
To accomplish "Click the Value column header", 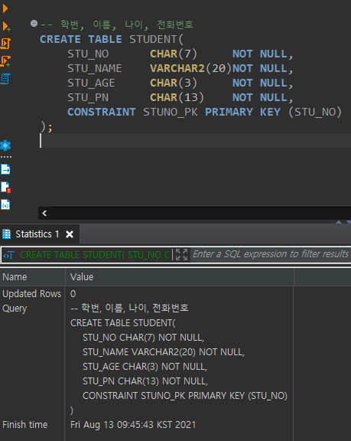I will (180, 277).
